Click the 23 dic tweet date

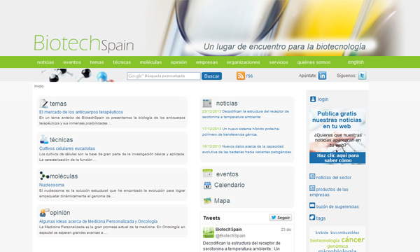286,230
